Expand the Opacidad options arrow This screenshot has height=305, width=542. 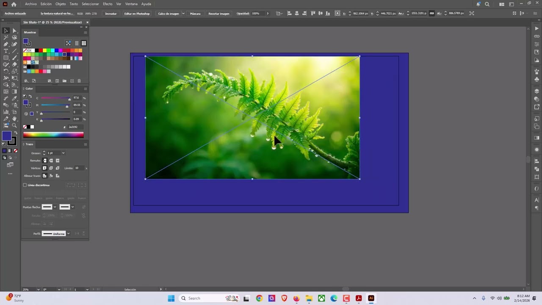click(x=267, y=14)
